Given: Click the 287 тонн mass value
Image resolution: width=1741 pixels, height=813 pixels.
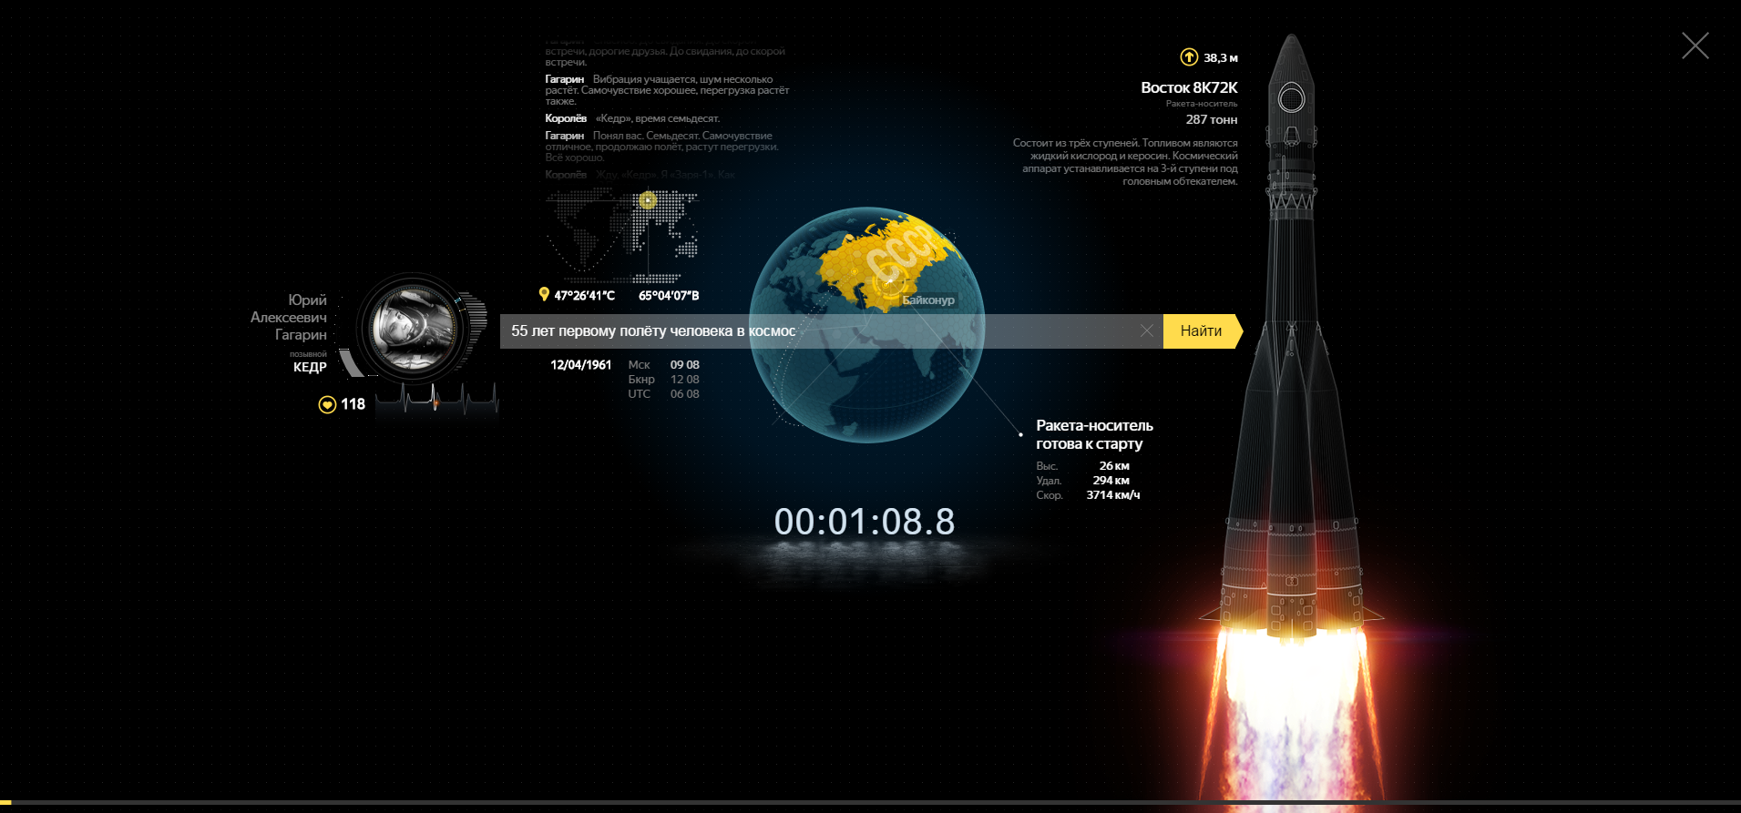Looking at the screenshot, I should click(x=1212, y=119).
